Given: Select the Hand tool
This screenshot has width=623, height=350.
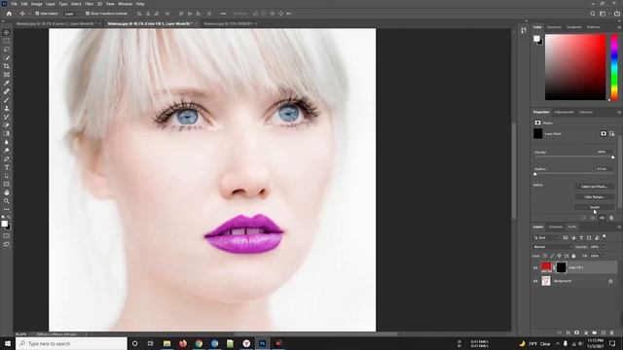Looking at the screenshot, I should click(7, 192).
